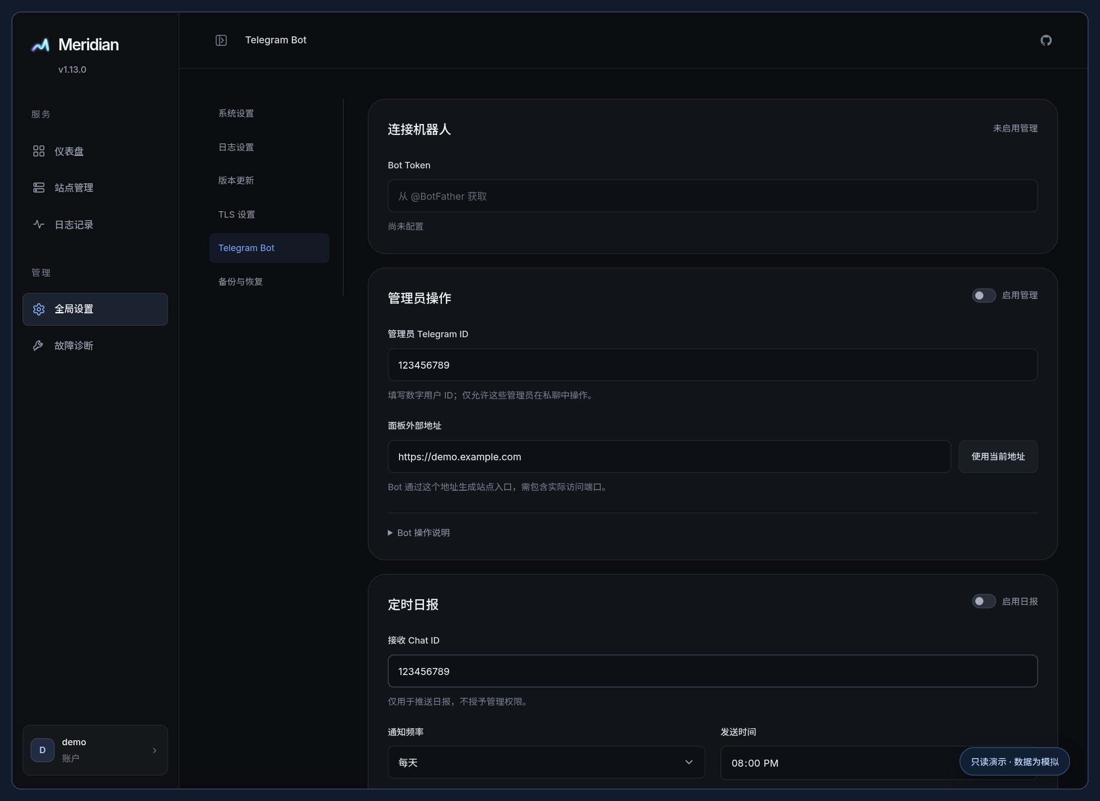Viewport: 1100px width, 801px height.
Task: Open the TLS 设置 tab
Action: pos(269,215)
